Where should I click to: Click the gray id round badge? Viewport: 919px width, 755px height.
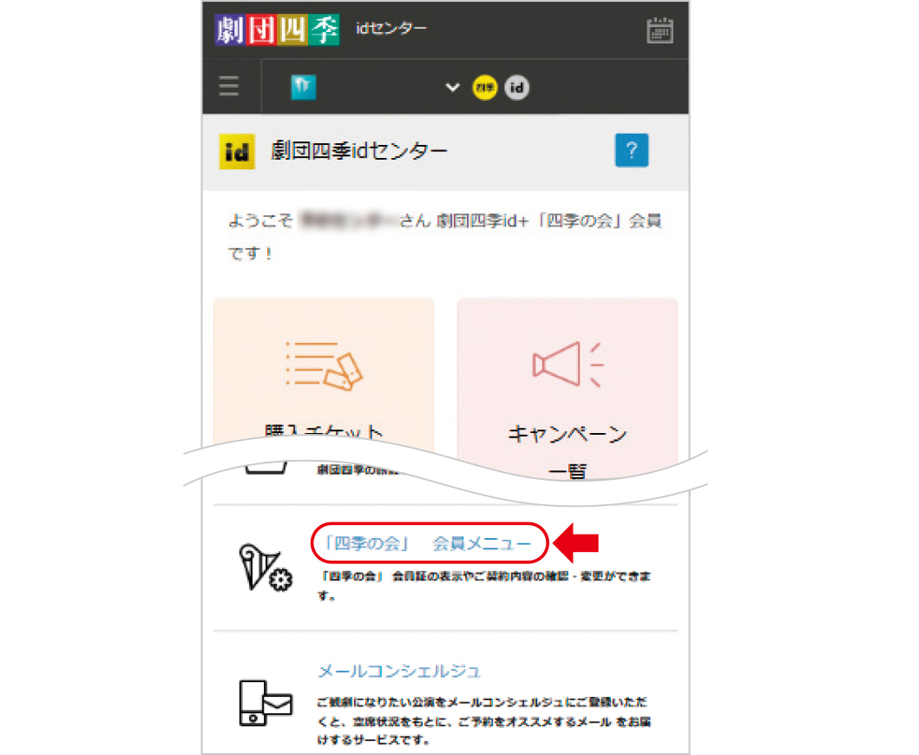[516, 88]
